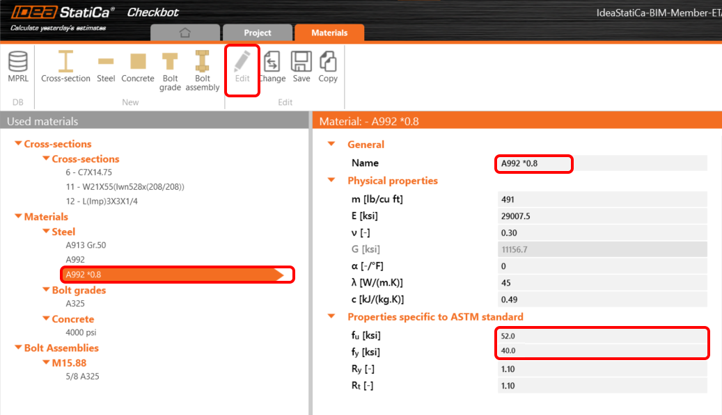The height and width of the screenshot is (415, 722).
Task: Collapse the nested Cross-sections subgroup
Action: click(x=45, y=158)
